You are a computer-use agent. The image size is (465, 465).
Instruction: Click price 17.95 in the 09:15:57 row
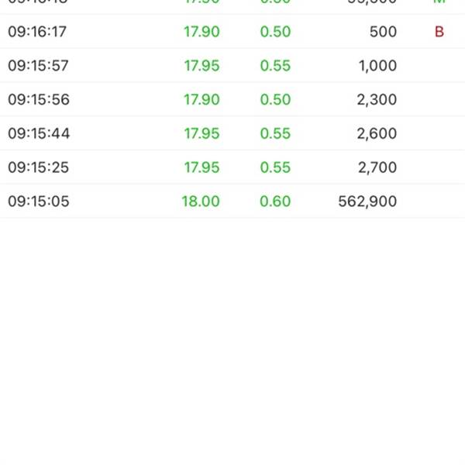click(x=201, y=66)
